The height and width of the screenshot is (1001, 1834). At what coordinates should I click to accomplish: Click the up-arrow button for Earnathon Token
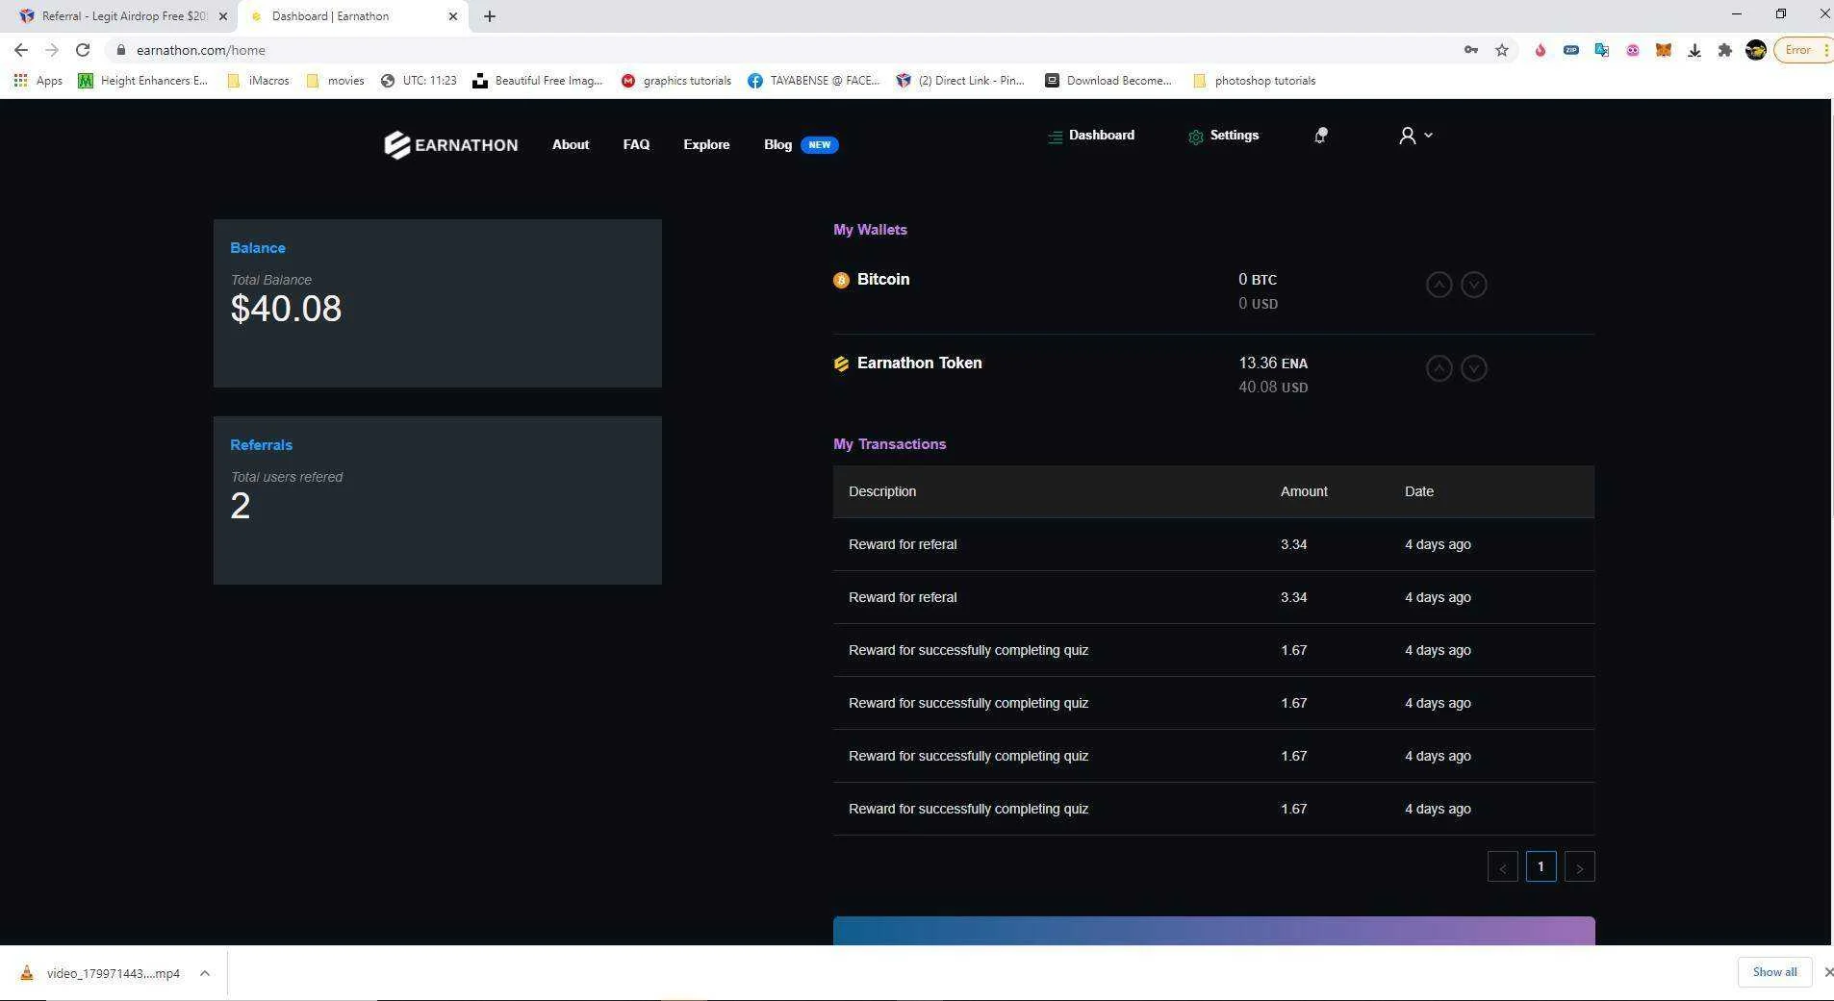pyautogui.click(x=1439, y=368)
